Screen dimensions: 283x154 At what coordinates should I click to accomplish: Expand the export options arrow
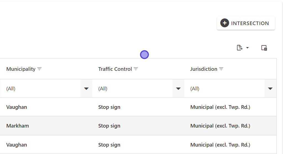247,48
